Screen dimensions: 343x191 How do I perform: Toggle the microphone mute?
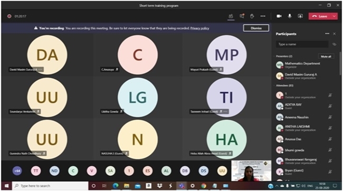[x=289, y=16]
